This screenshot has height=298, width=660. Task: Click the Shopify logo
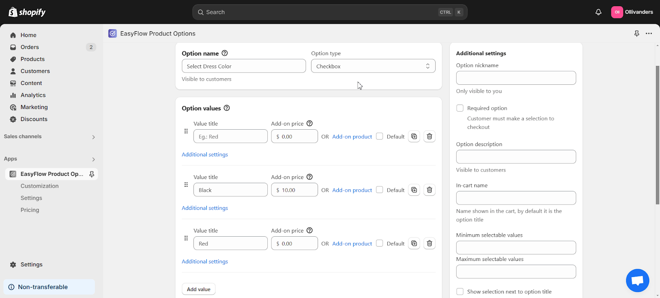point(27,12)
